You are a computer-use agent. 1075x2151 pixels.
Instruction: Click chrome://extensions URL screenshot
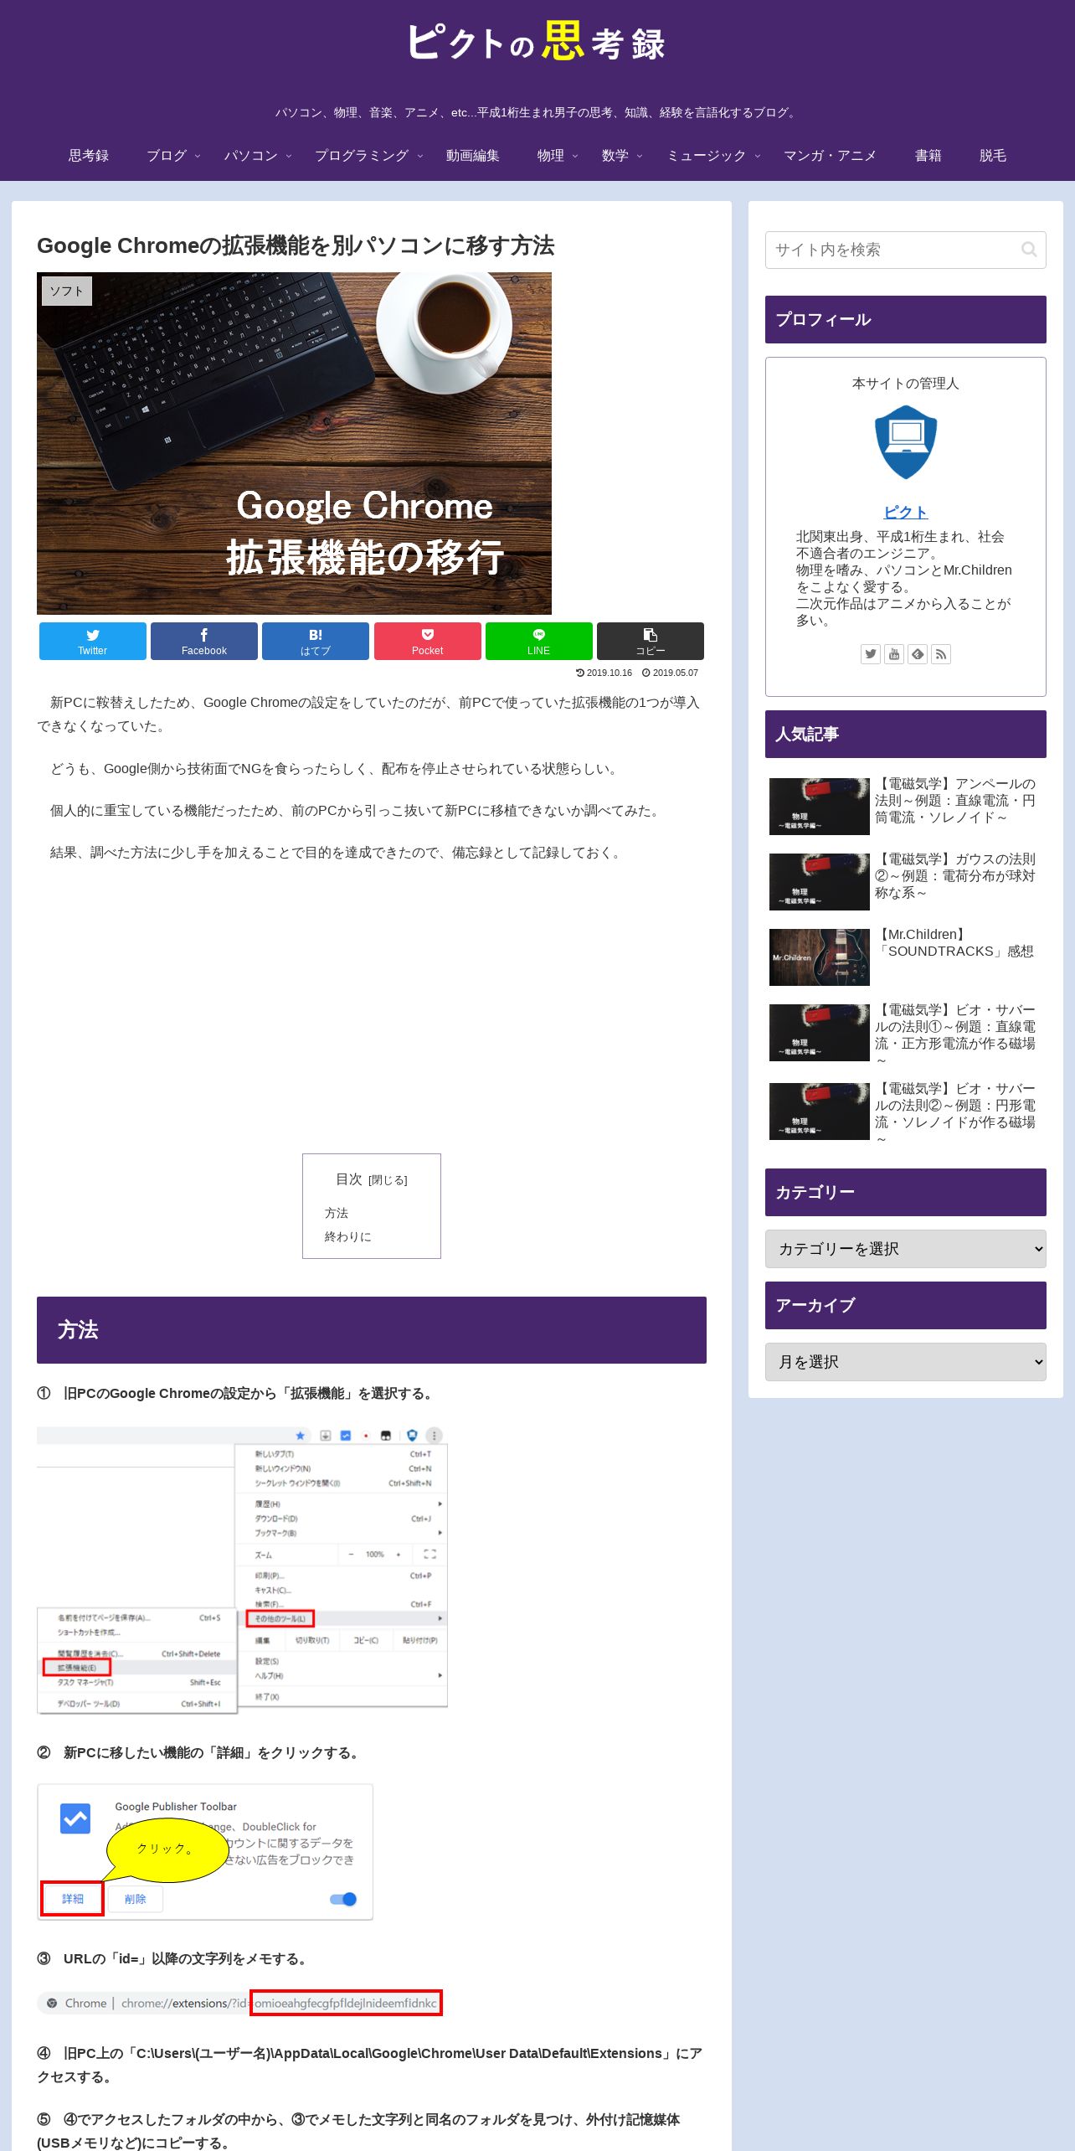click(x=239, y=2003)
